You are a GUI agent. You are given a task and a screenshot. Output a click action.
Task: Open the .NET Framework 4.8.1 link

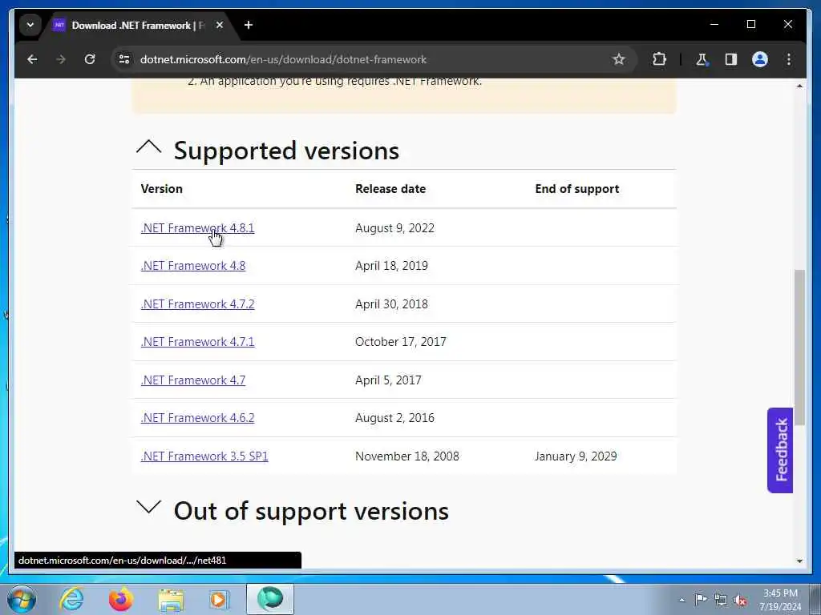pyautogui.click(x=197, y=228)
